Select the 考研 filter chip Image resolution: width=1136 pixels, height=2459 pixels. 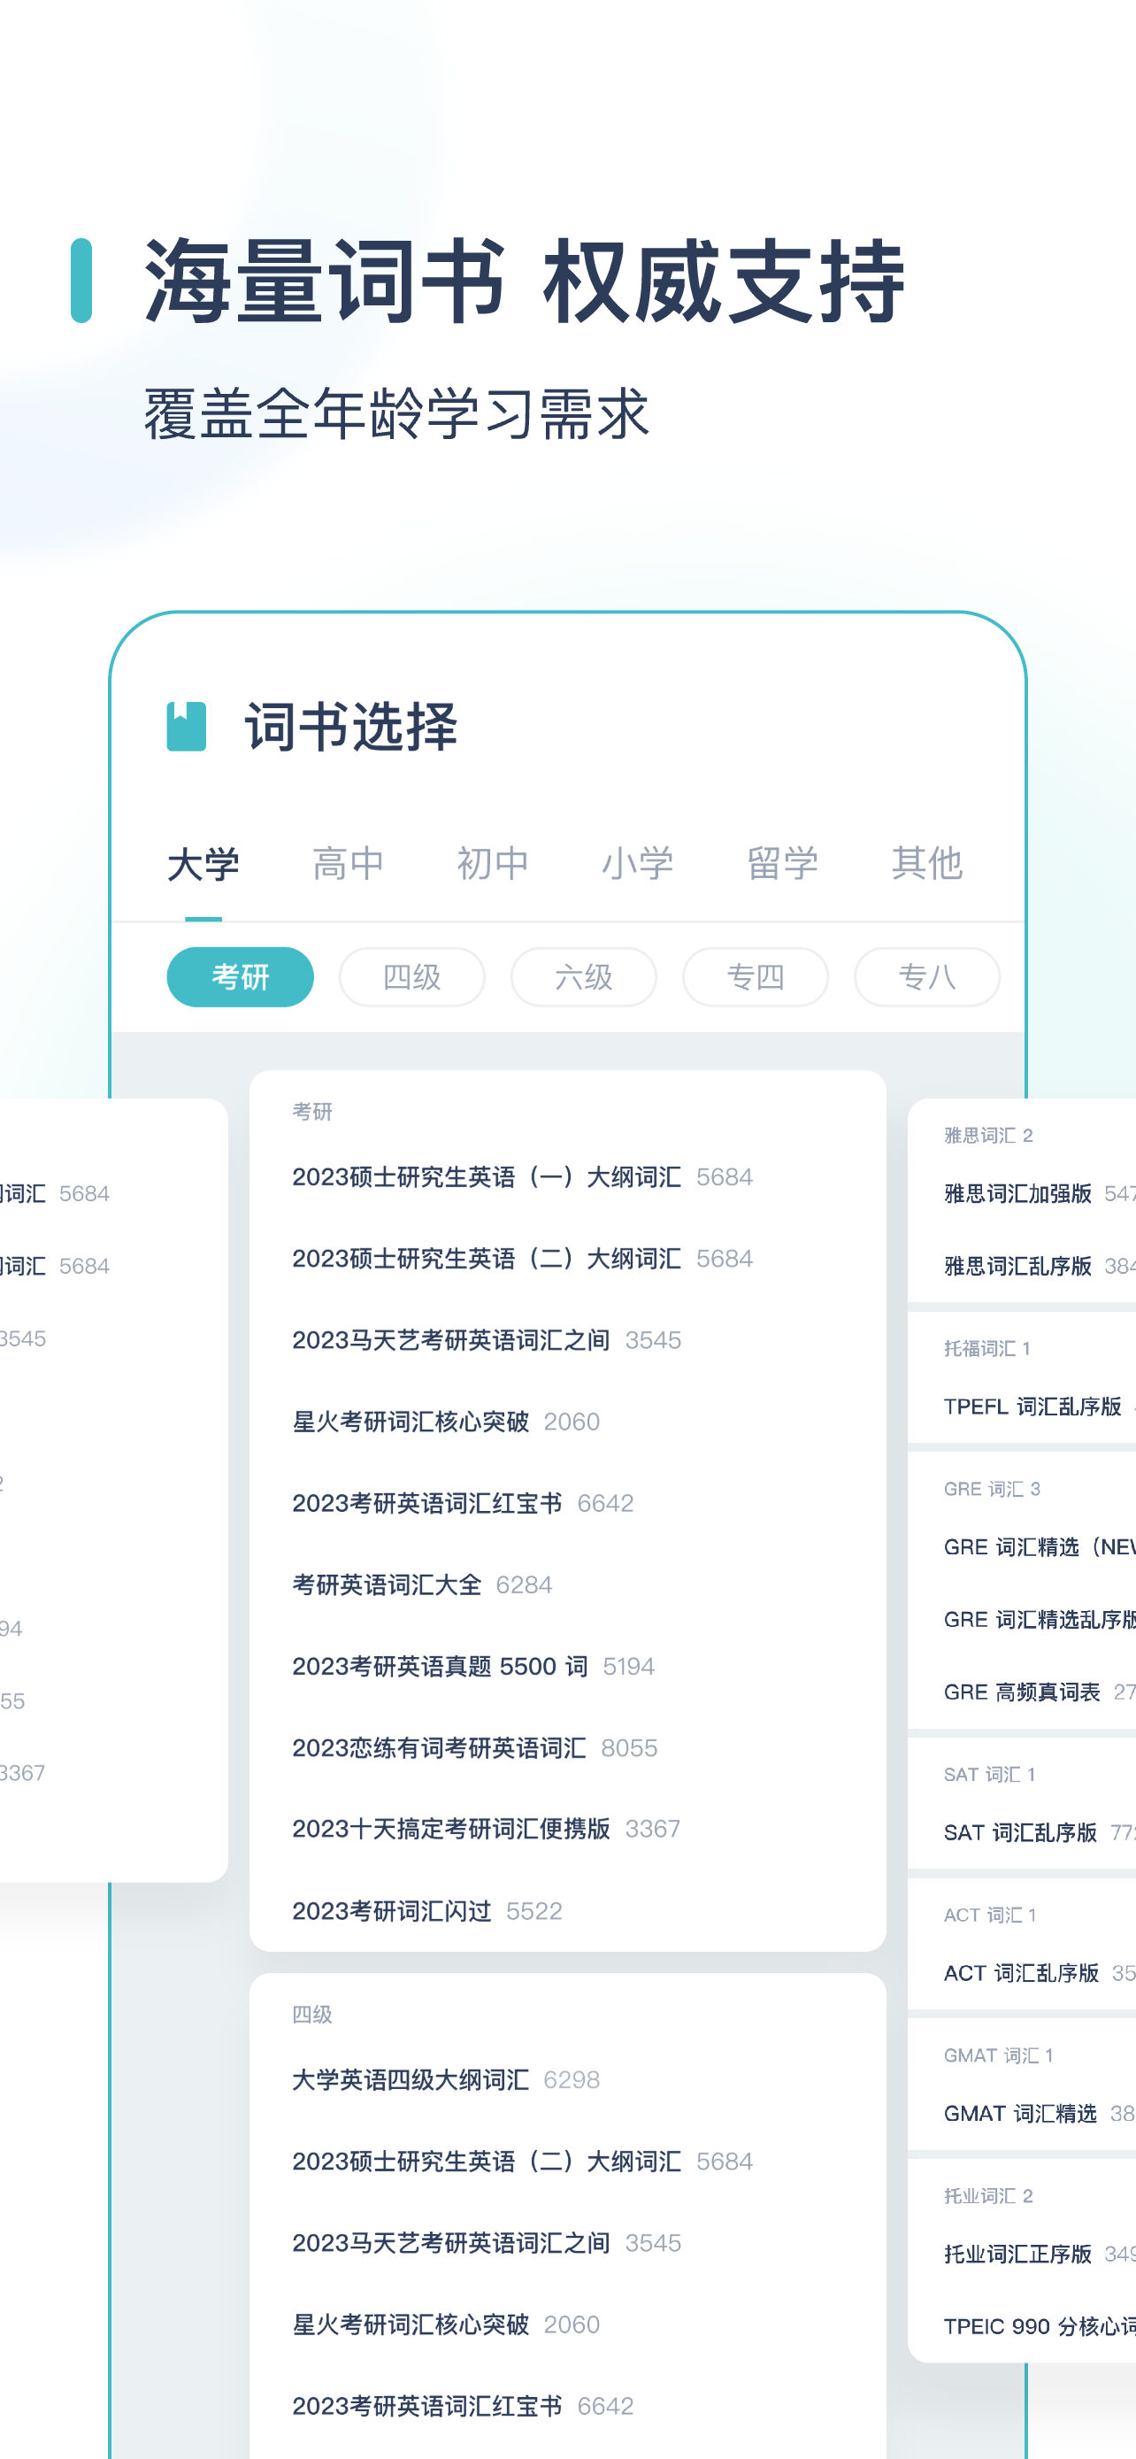(x=241, y=976)
